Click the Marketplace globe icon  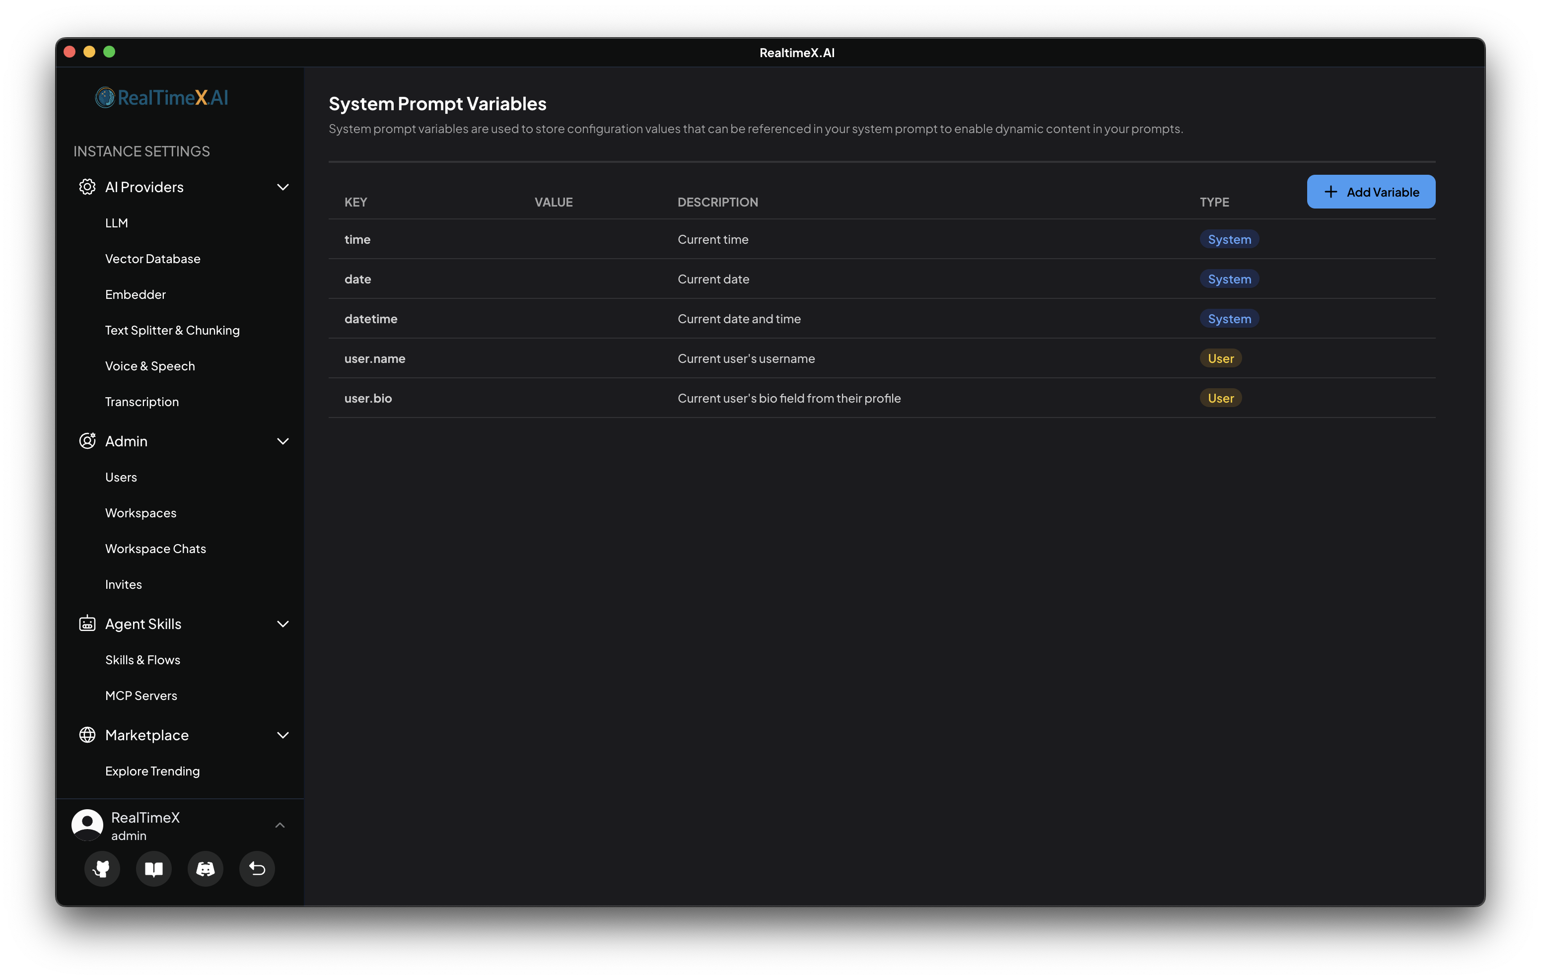point(87,735)
